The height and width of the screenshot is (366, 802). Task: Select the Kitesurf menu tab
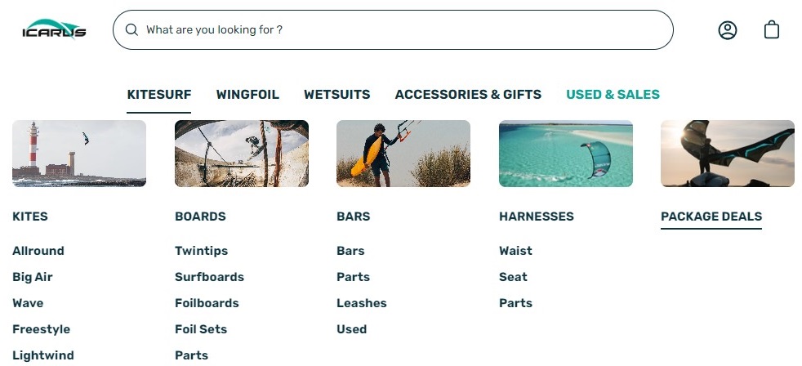pos(159,95)
